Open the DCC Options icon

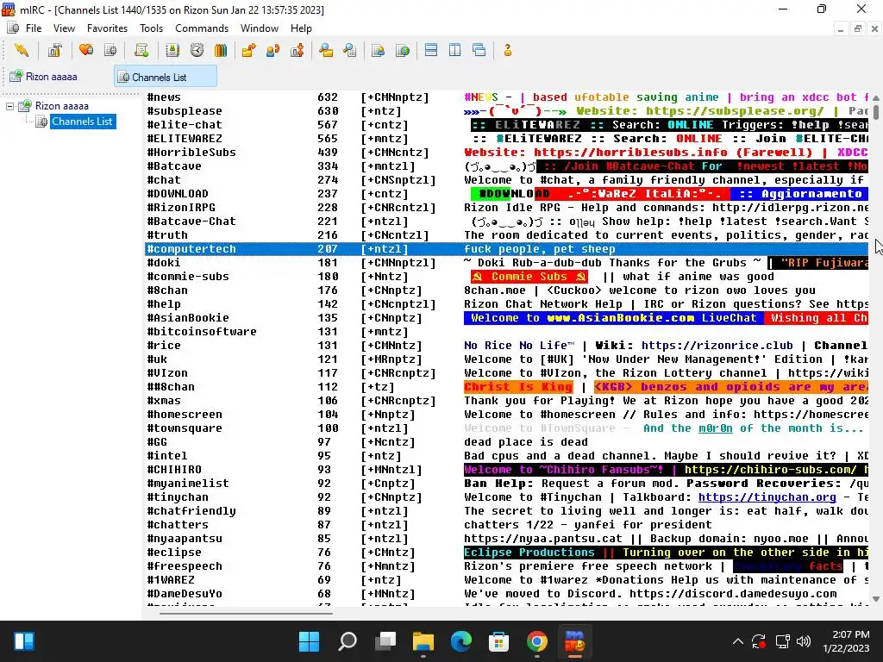tap(297, 51)
